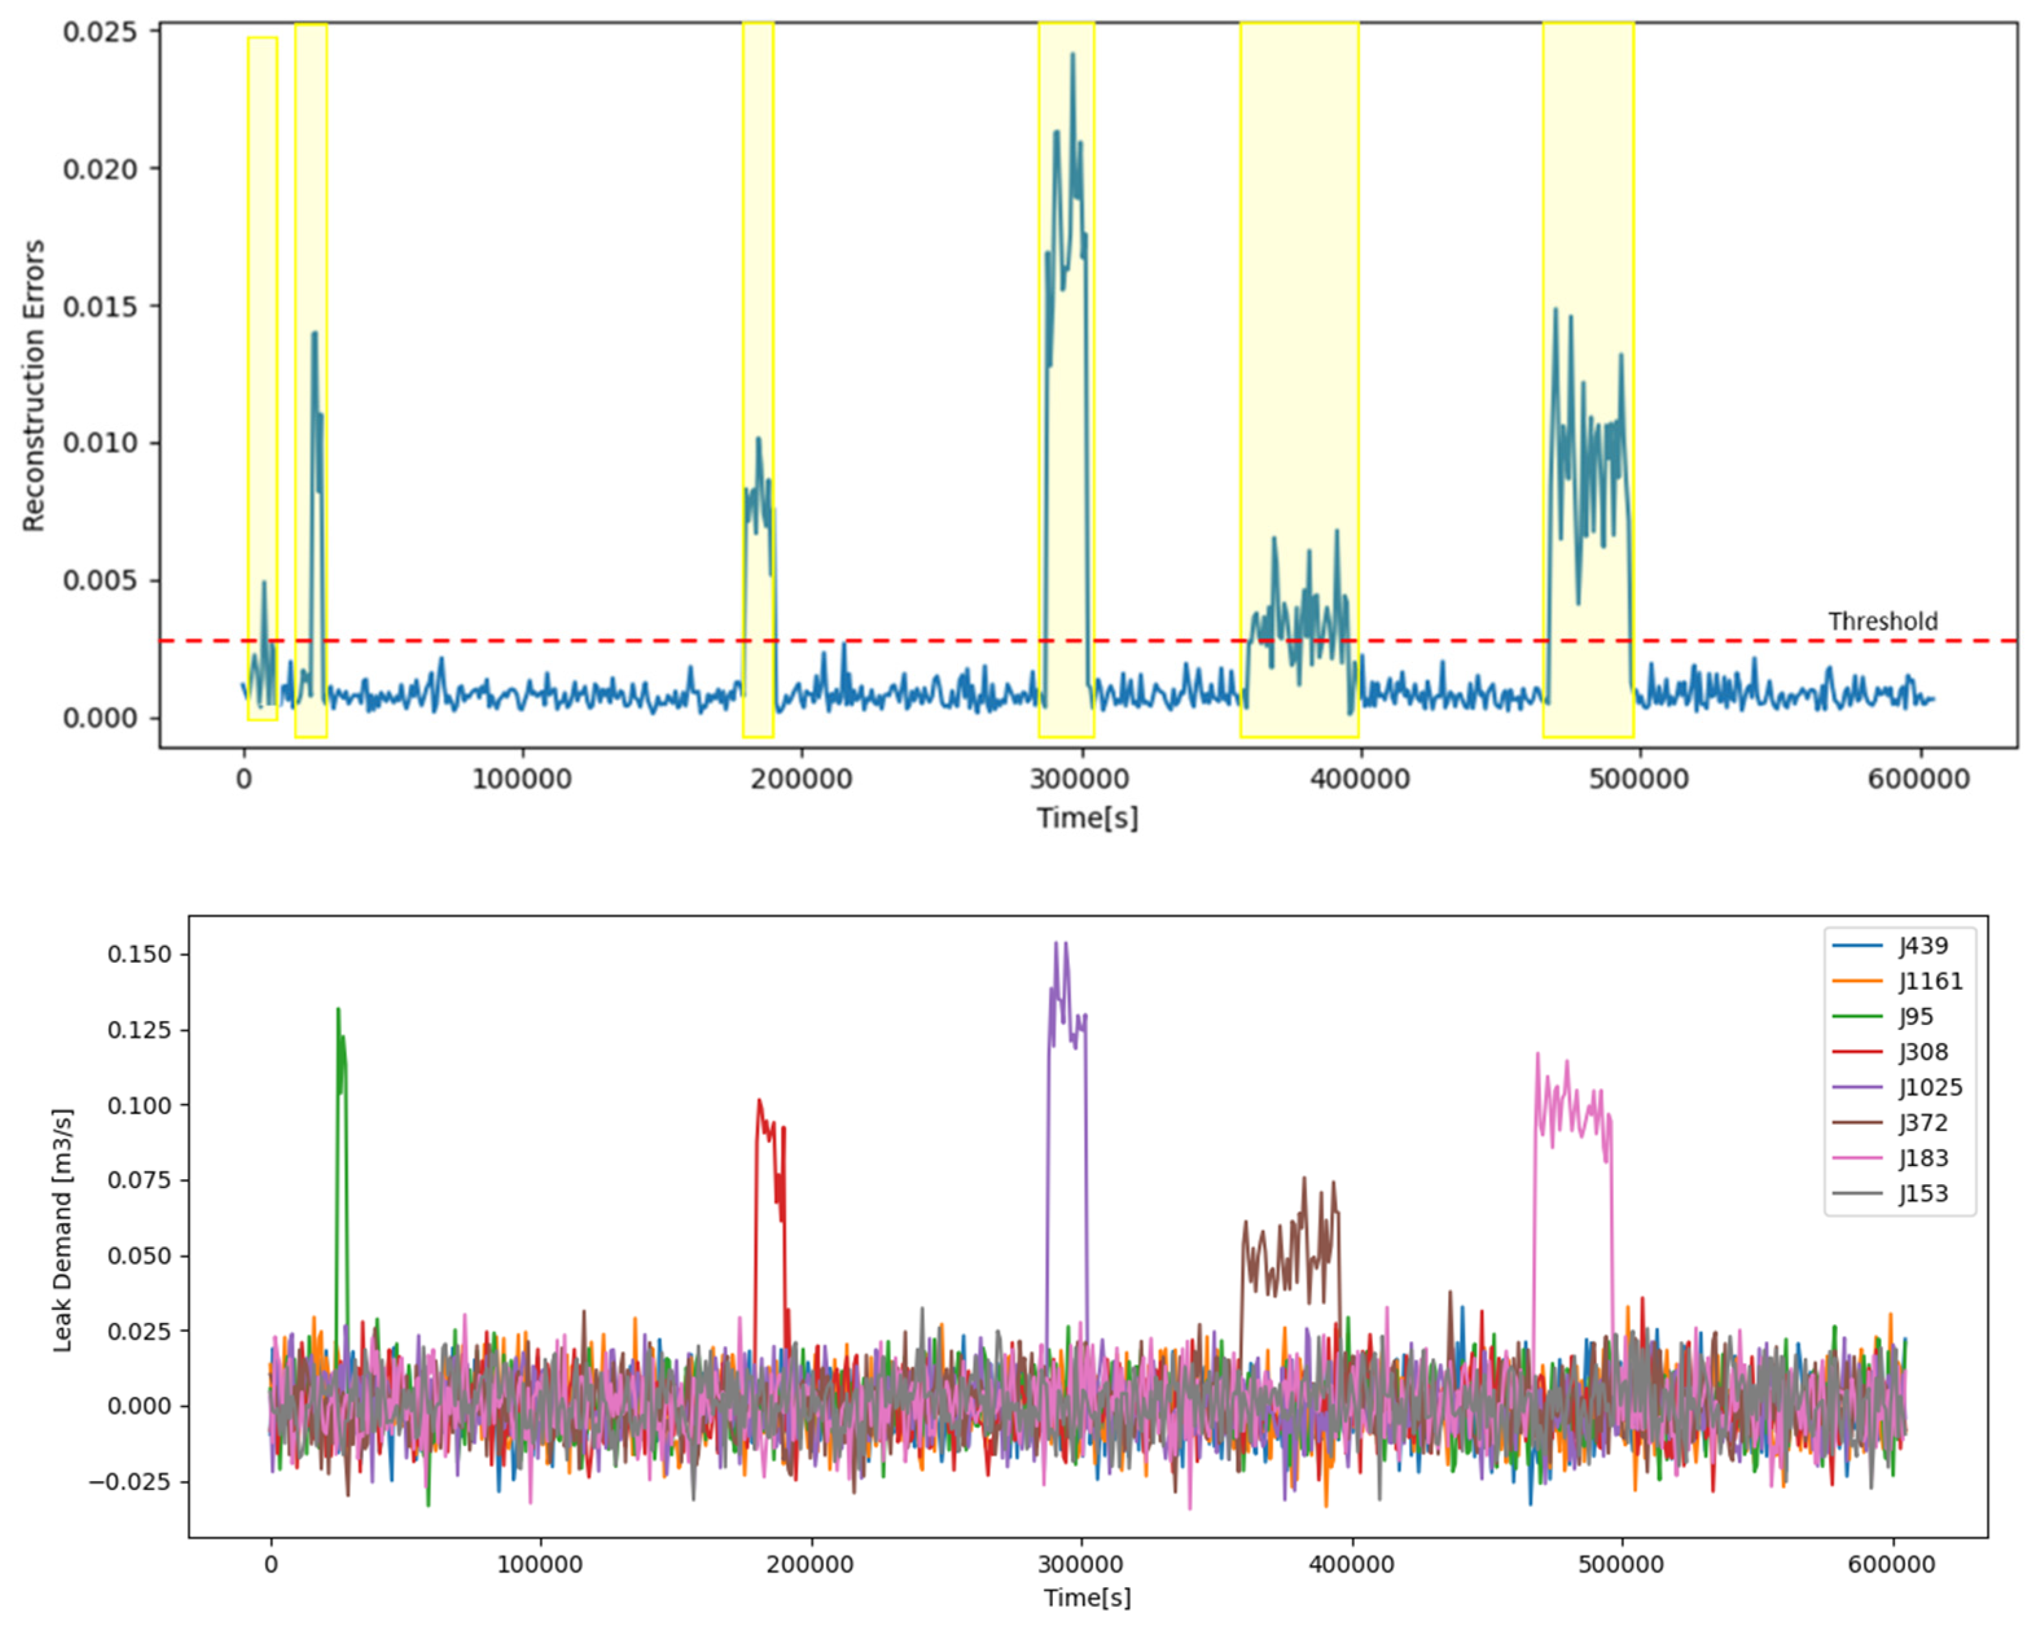The height and width of the screenshot is (1628, 2040).
Task: Expand the yellow region near 300000 seconds
Action: click(x=1067, y=378)
